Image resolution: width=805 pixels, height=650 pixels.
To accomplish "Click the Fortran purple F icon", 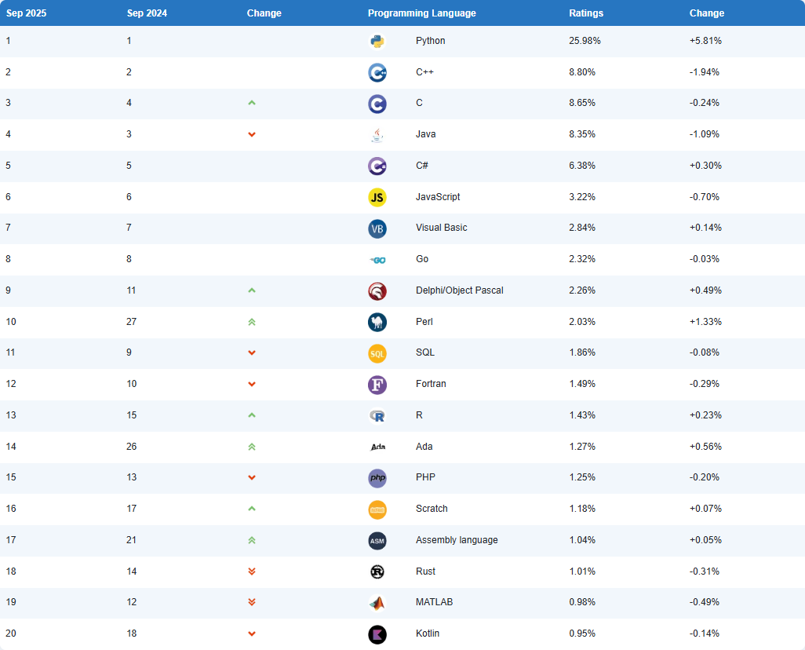I will pos(377,385).
